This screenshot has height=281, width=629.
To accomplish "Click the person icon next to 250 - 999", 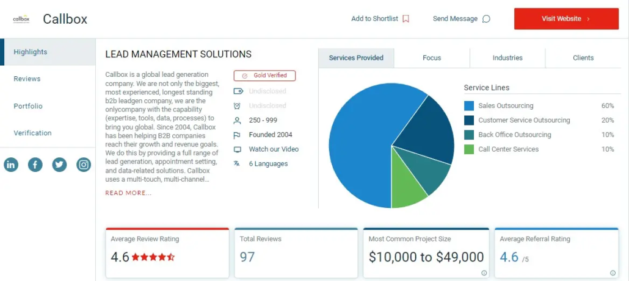I will tap(238, 120).
